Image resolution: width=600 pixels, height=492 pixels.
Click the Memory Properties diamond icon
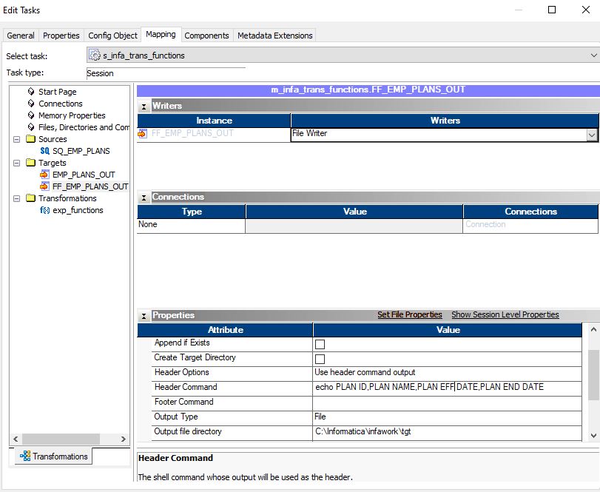point(31,115)
